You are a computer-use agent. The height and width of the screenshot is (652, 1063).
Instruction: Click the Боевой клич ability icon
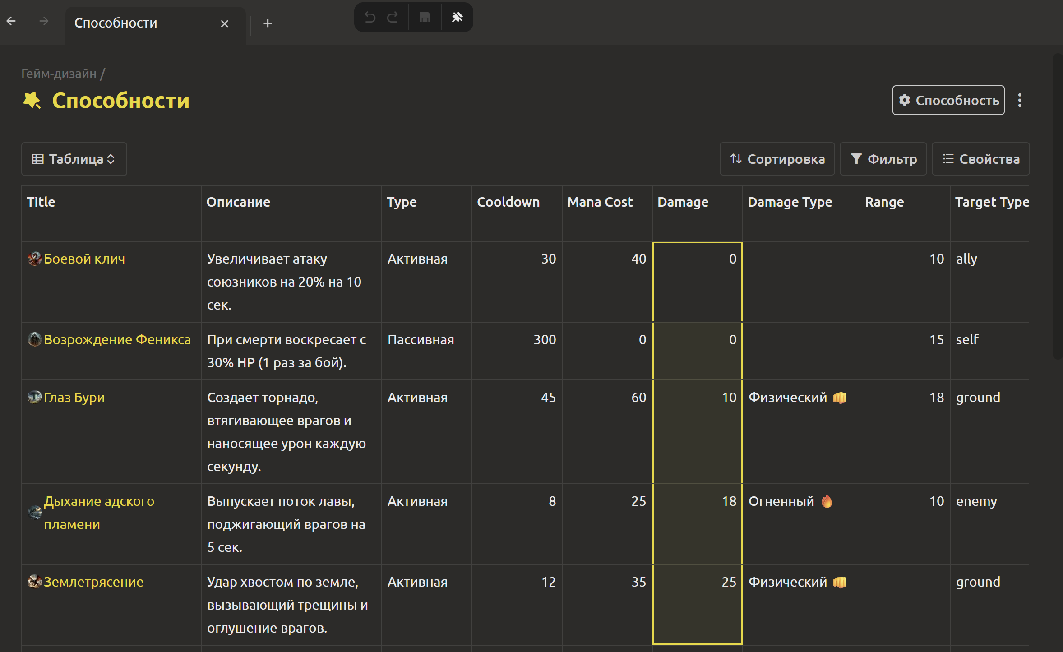point(34,259)
